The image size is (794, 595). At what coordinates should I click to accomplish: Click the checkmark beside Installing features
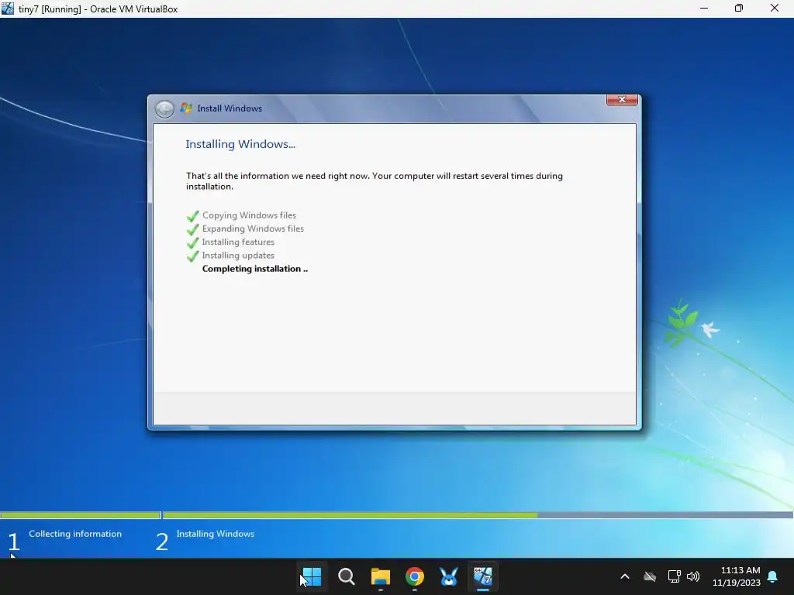(192, 242)
